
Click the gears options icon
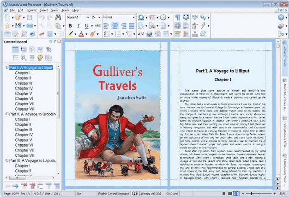(x=281, y=34)
